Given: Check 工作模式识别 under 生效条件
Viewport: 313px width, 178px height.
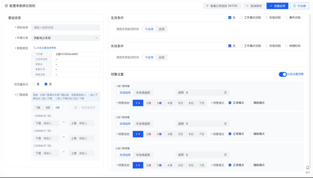Looking at the screenshot, I should tap(241, 18).
